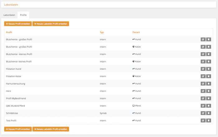Delete the Blutchemie großes Profil Katze row
This screenshot has height=137, width=218.
(x=209, y=47)
